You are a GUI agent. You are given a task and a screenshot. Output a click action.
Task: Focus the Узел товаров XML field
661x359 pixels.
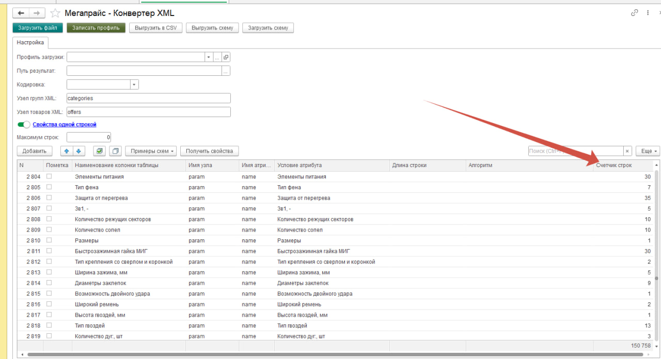[x=149, y=112]
